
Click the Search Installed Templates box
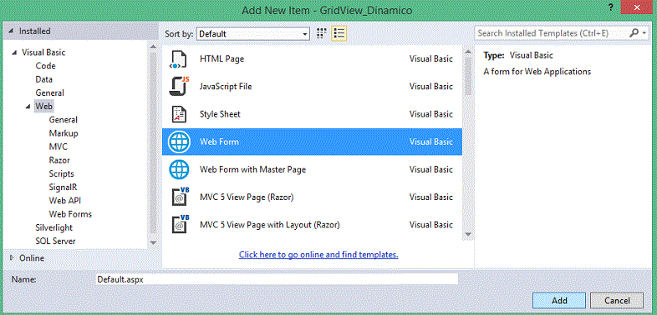(552, 33)
